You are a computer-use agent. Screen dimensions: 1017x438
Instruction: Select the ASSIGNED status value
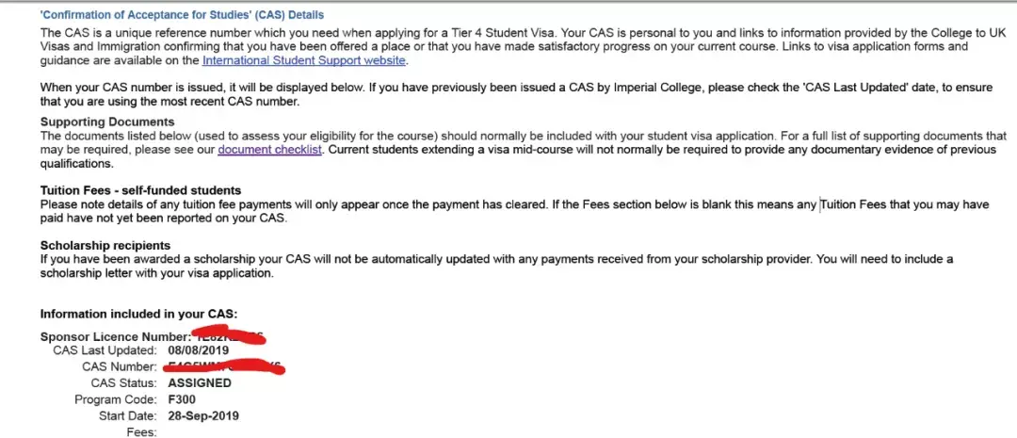tap(199, 383)
